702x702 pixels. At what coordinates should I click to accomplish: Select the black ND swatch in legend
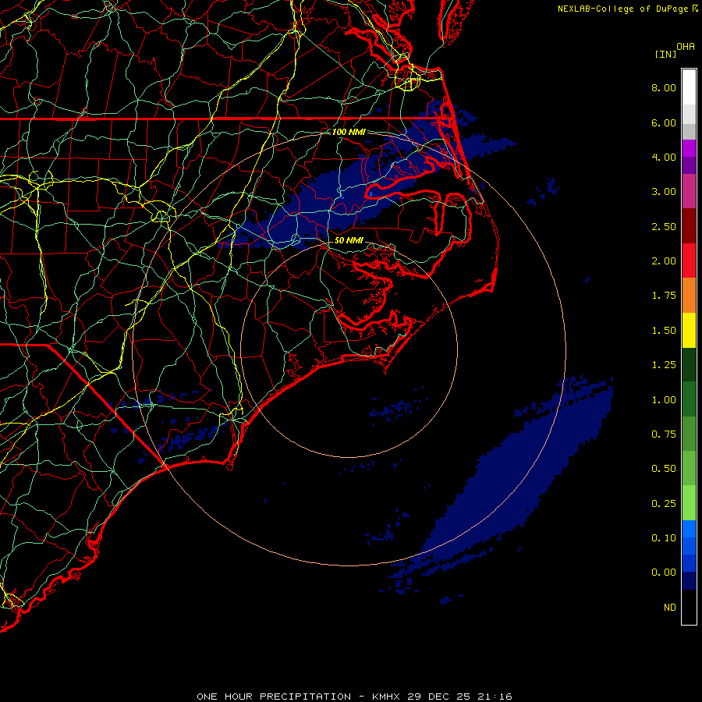(689, 607)
